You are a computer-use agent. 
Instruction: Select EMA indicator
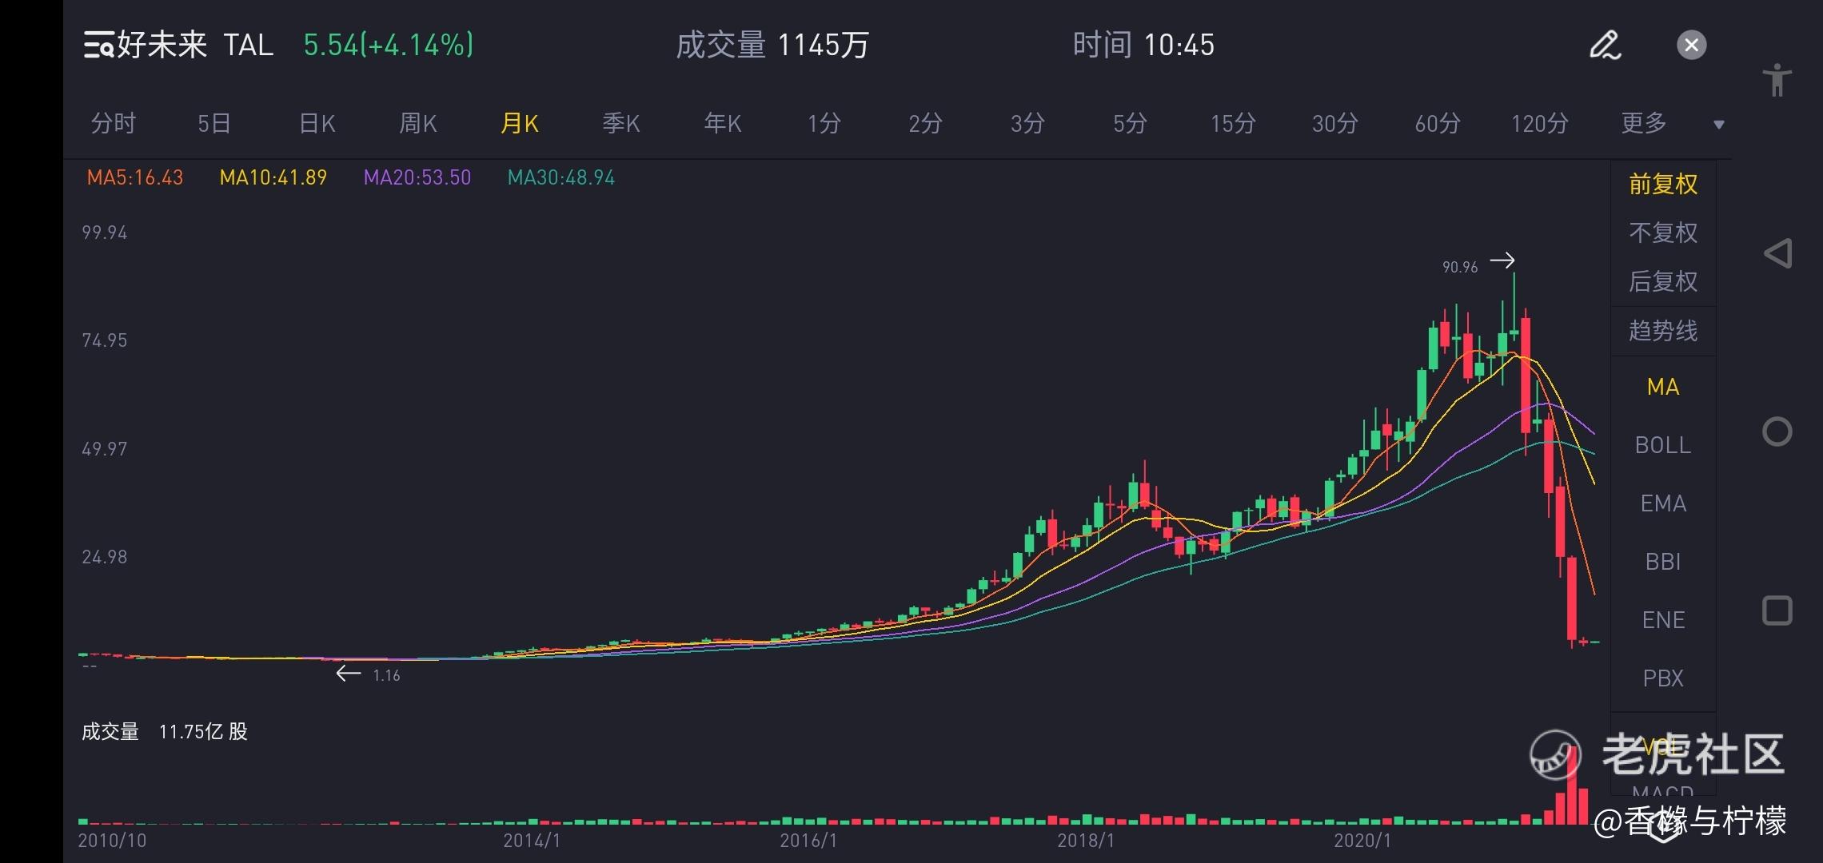(1663, 503)
